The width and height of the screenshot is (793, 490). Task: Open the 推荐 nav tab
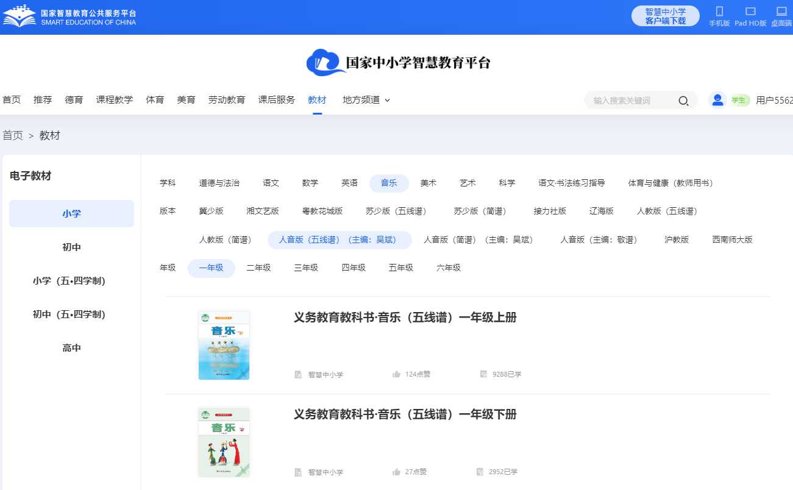[x=43, y=100]
